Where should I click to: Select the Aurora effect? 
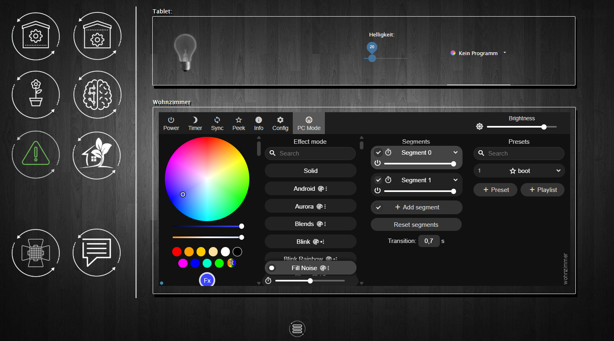[x=310, y=207]
